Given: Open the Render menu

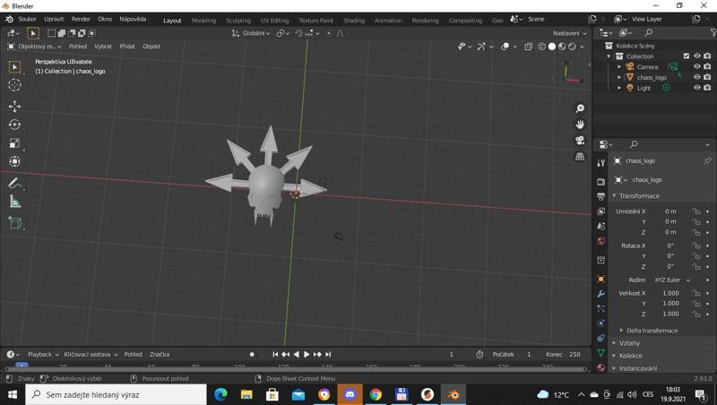Looking at the screenshot, I should tap(81, 19).
